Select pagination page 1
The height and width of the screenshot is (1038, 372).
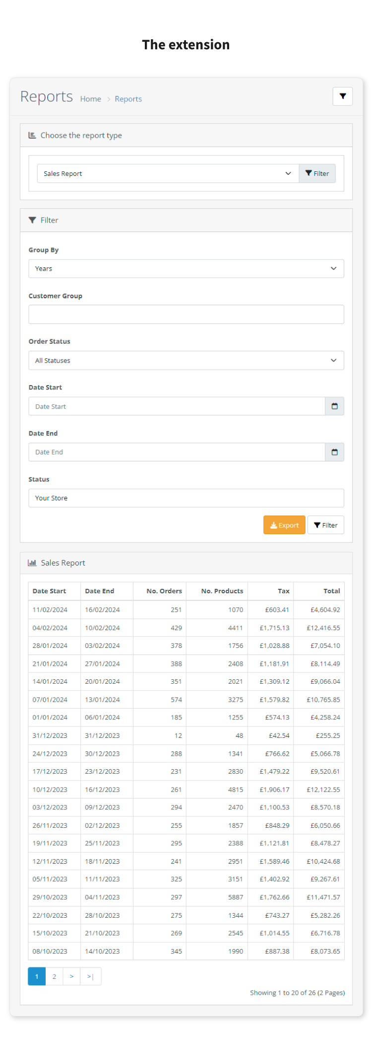[x=37, y=976]
